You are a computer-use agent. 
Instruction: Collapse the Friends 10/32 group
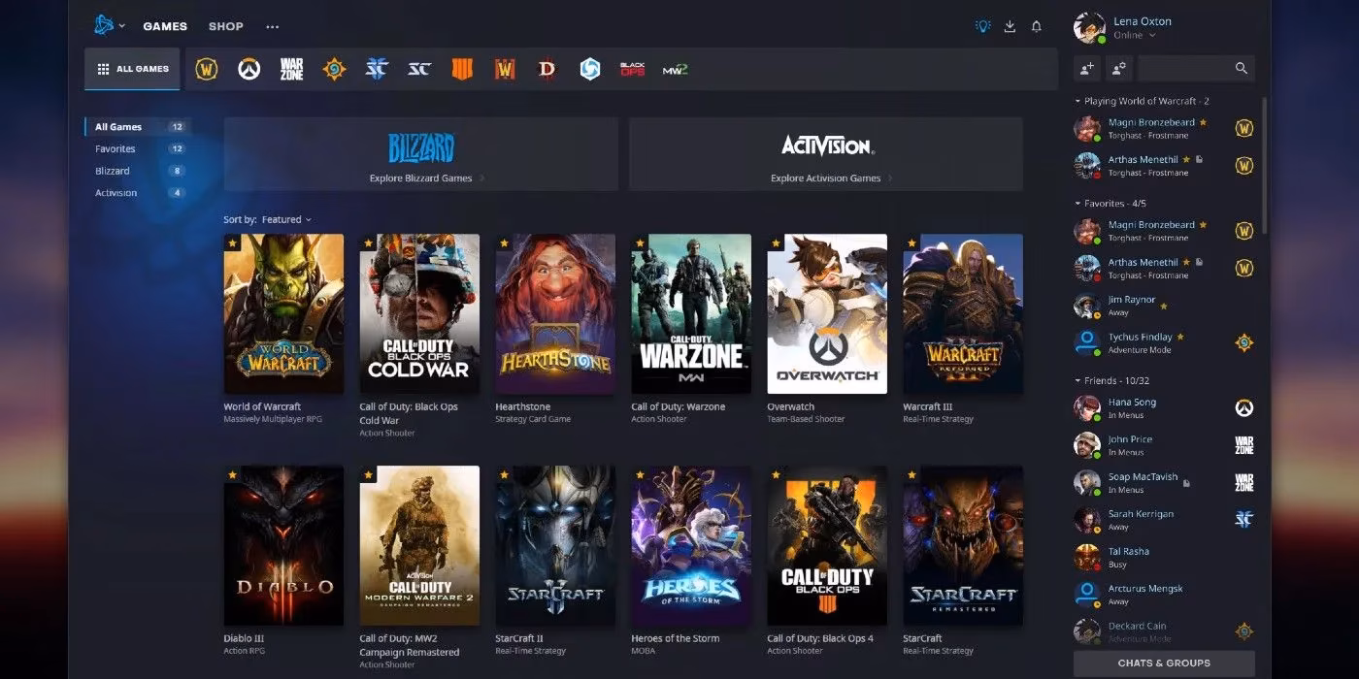tap(1111, 380)
